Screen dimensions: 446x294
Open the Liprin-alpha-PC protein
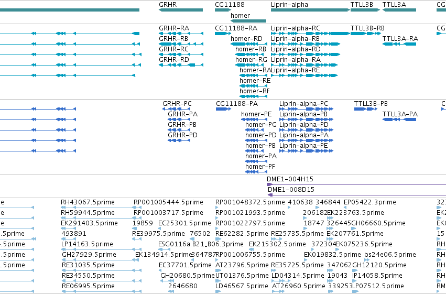(307, 109)
